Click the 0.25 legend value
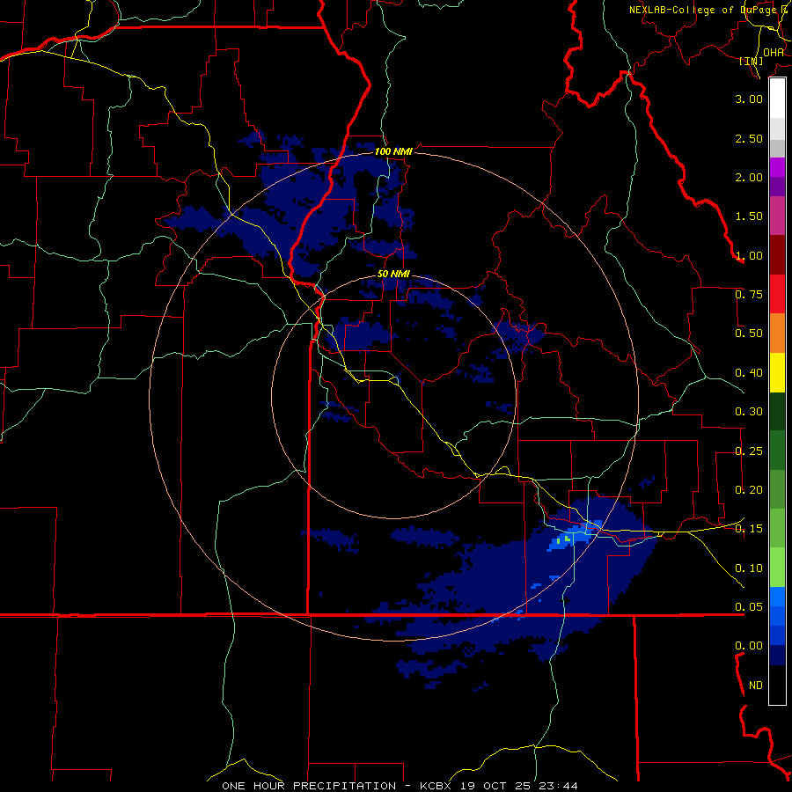The image size is (792, 792). (749, 451)
